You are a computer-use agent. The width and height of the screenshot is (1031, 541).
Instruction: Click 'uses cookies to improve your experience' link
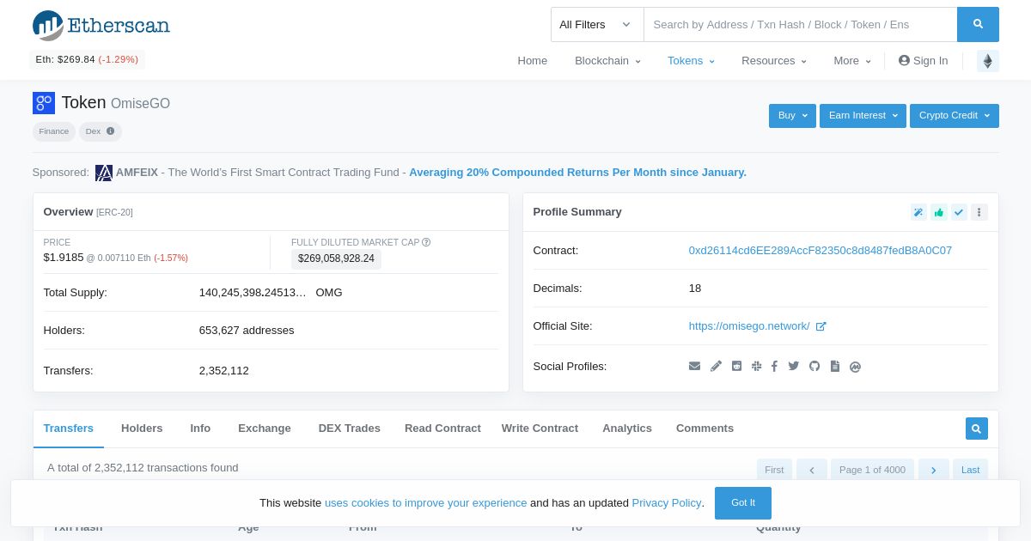point(425,503)
